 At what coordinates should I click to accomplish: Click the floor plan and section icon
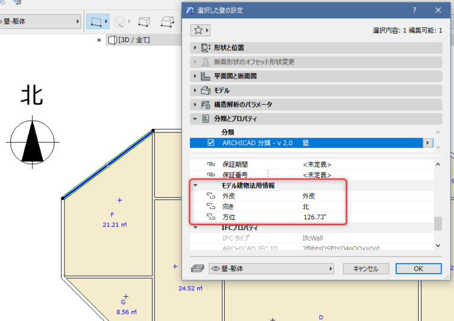point(206,76)
